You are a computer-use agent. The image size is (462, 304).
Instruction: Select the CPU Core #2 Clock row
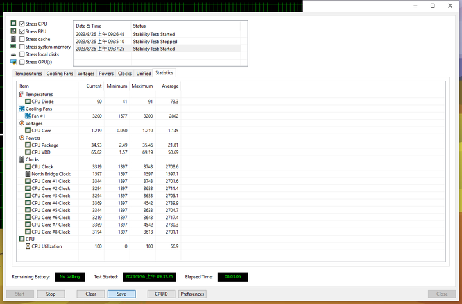99,188
